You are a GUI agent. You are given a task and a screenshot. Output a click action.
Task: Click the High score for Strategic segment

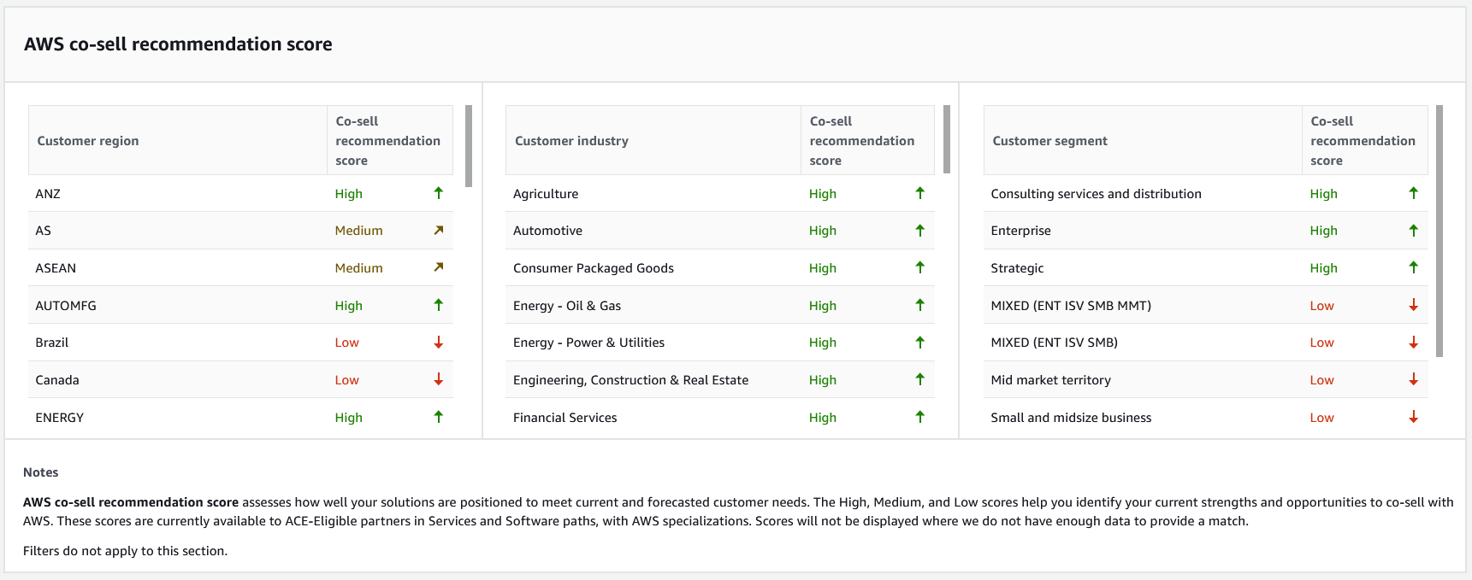(1323, 268)
